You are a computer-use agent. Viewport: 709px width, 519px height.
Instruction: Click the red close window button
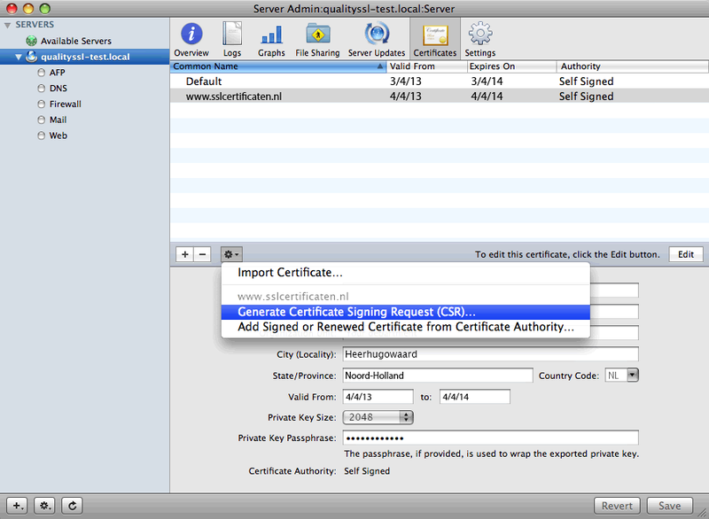(12, 9)
